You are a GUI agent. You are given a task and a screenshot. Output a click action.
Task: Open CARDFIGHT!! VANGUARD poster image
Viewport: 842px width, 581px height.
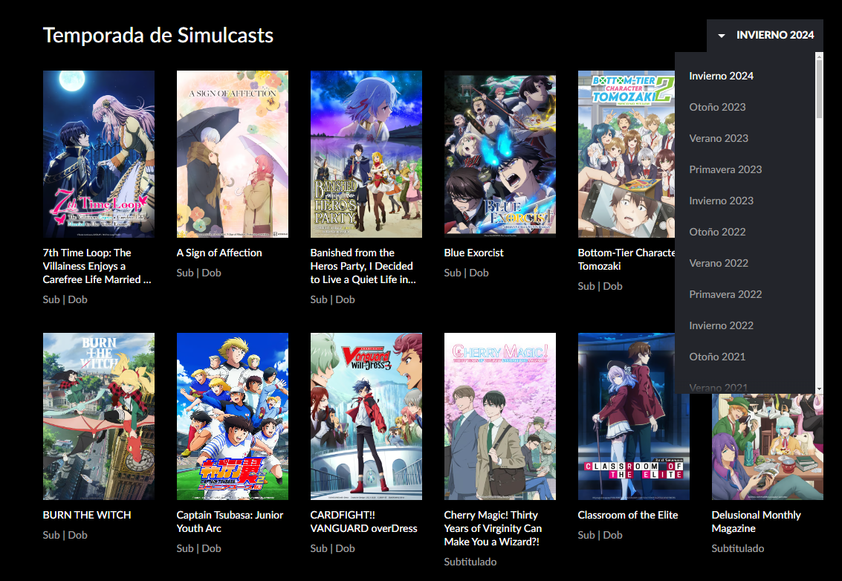(x=366, y=416)
